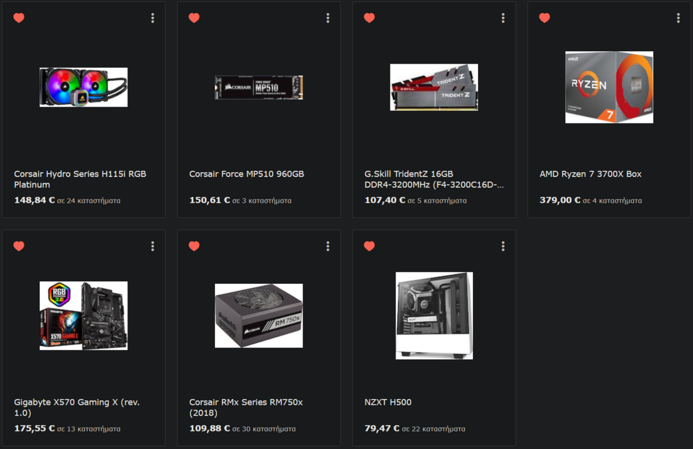Unfavorite the Corsair Hydro H115i heart icon
The height and width of the screenshot is (449, 693).
[x=19, y=17]
